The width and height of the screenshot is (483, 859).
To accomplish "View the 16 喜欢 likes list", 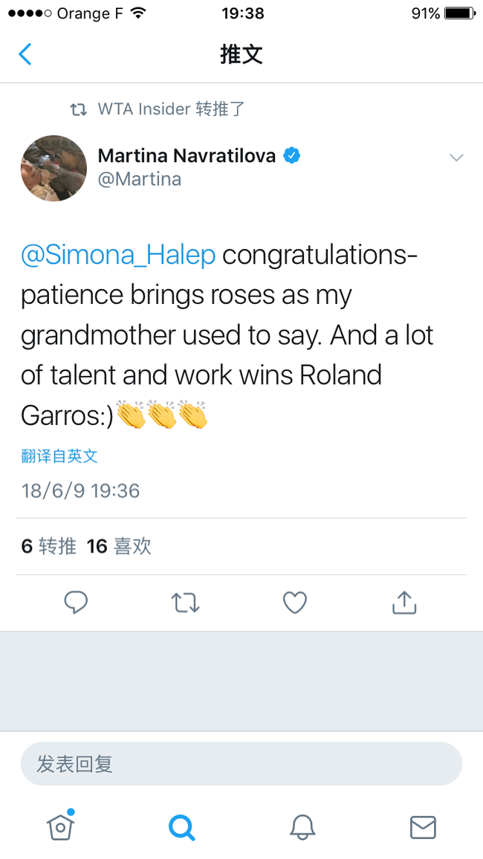I will coord(119,546).
